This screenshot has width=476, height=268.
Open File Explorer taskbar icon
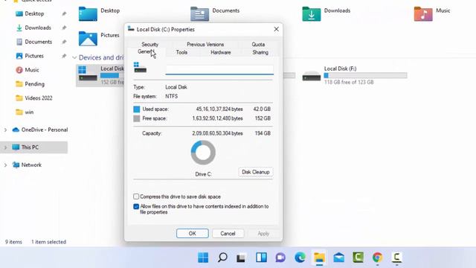319,258
